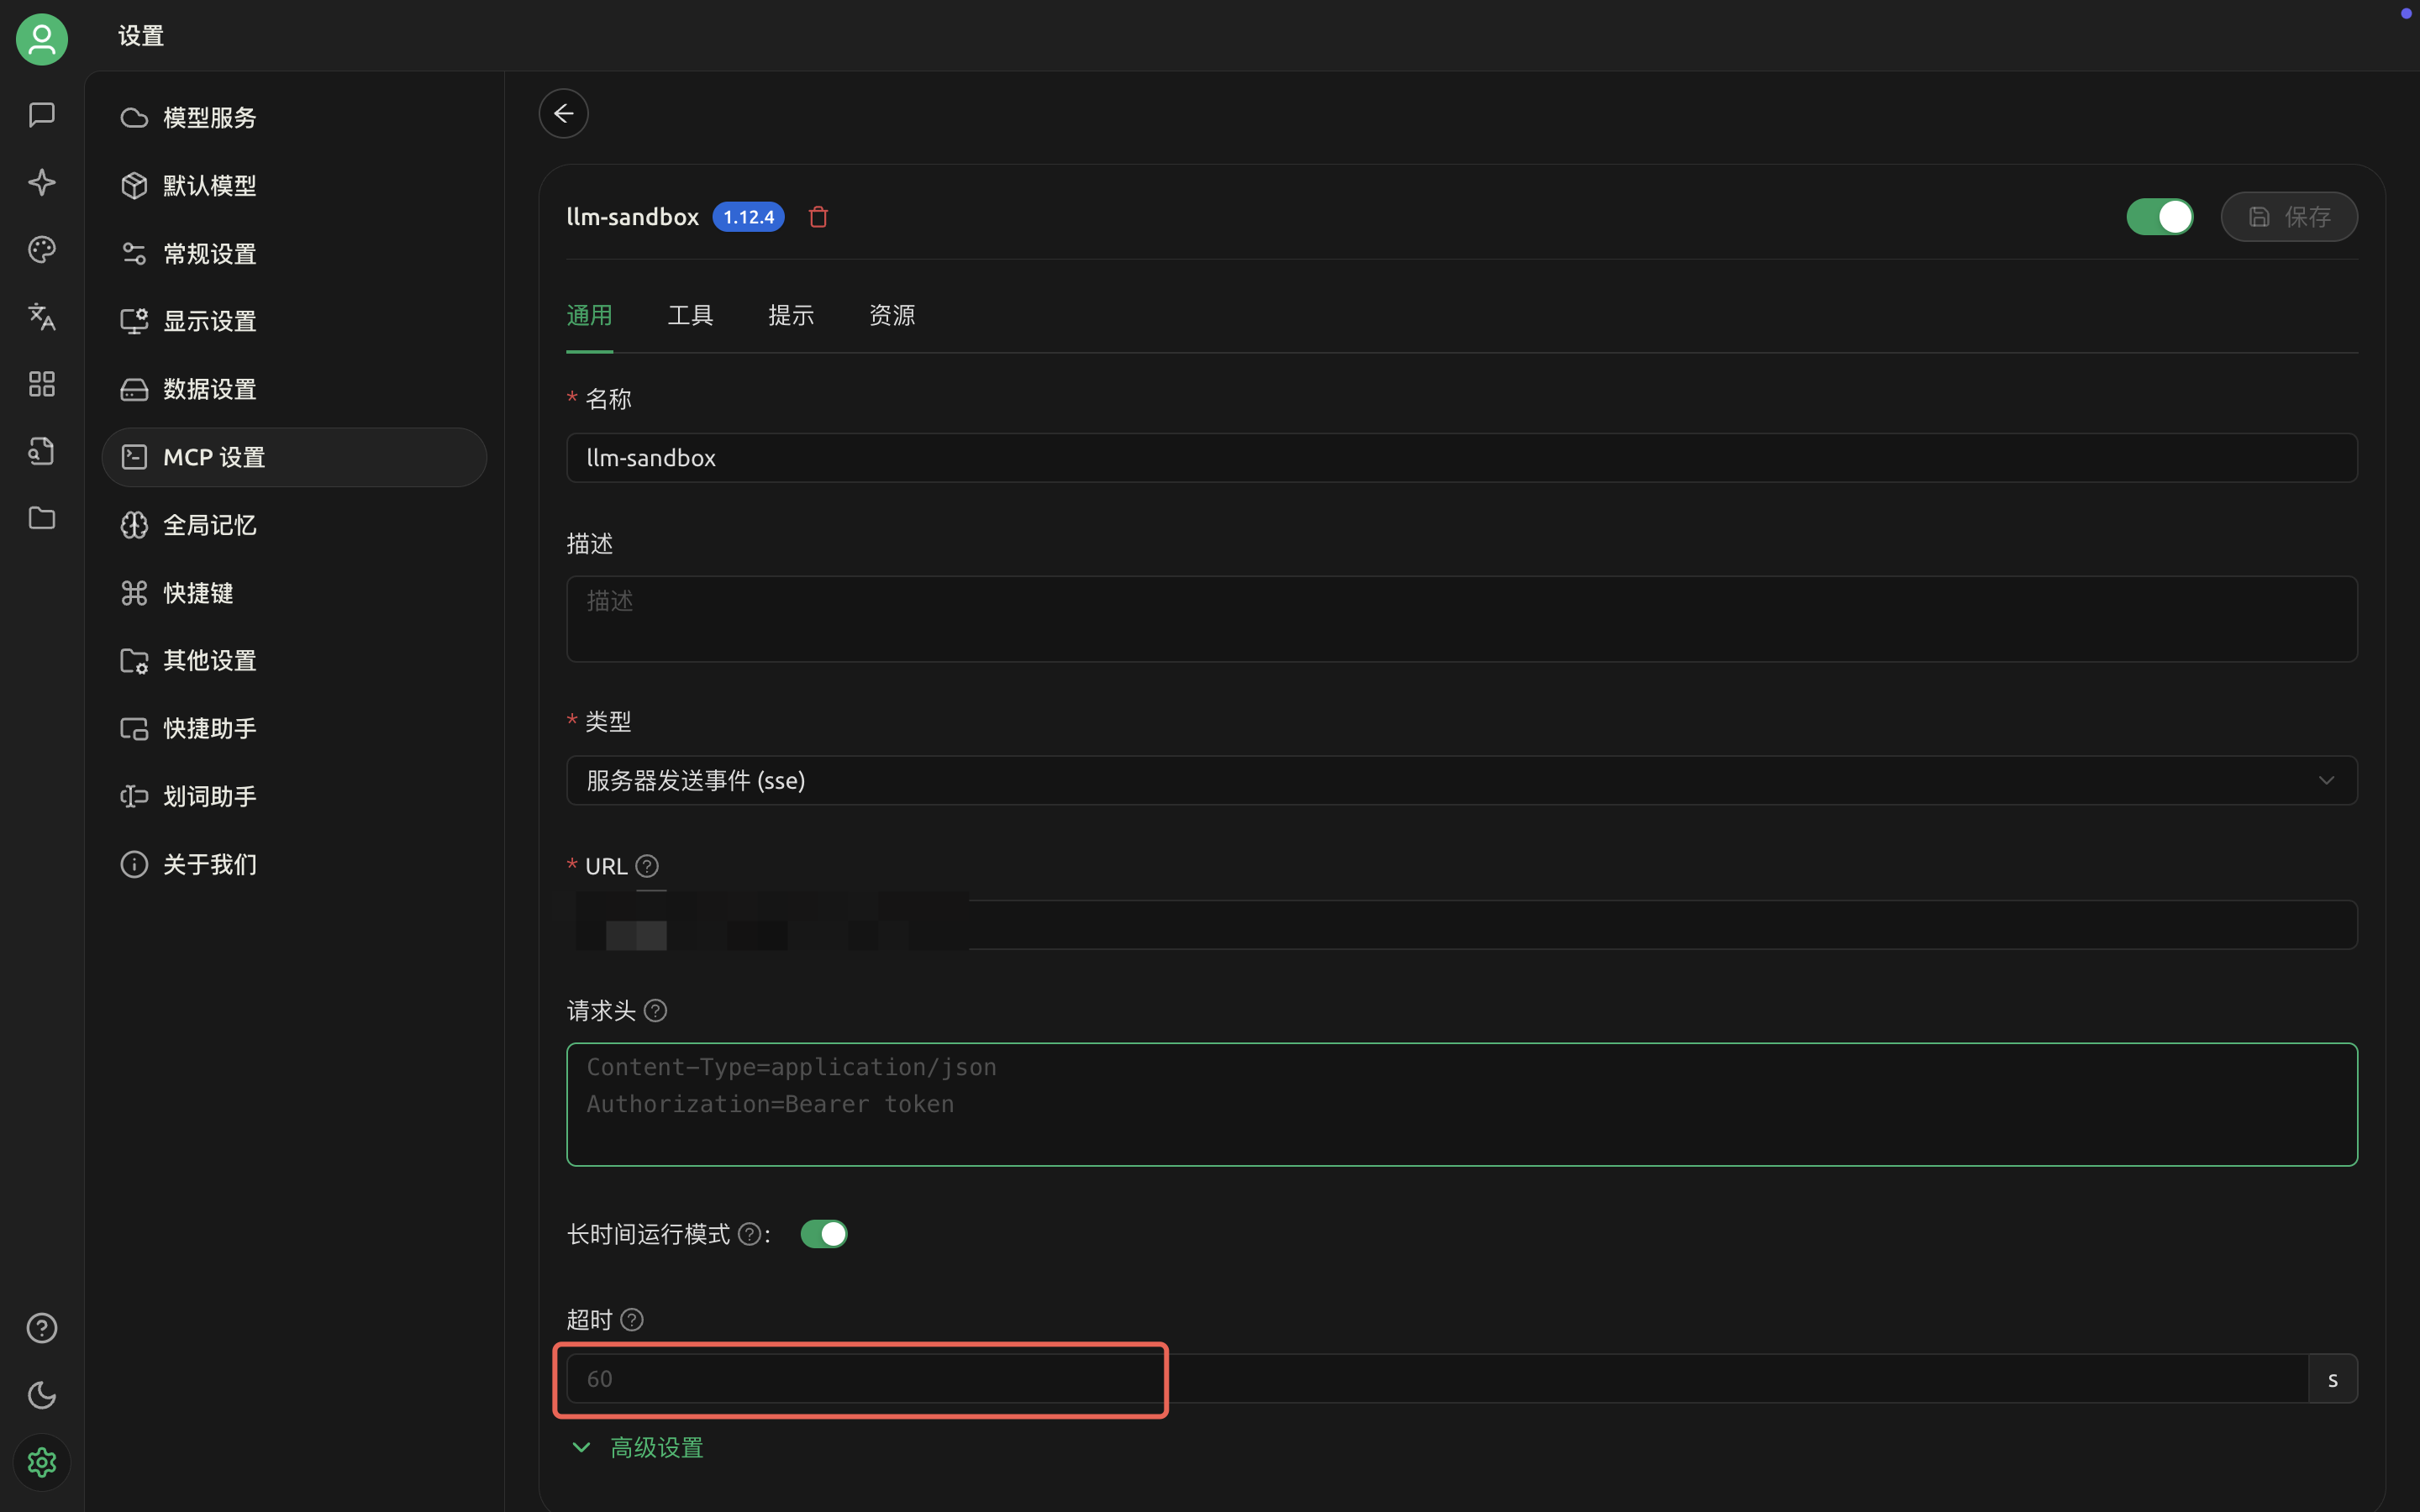Click the 保存 save button
This screenshot has width=2420, height=1512.
point(2288,217)
